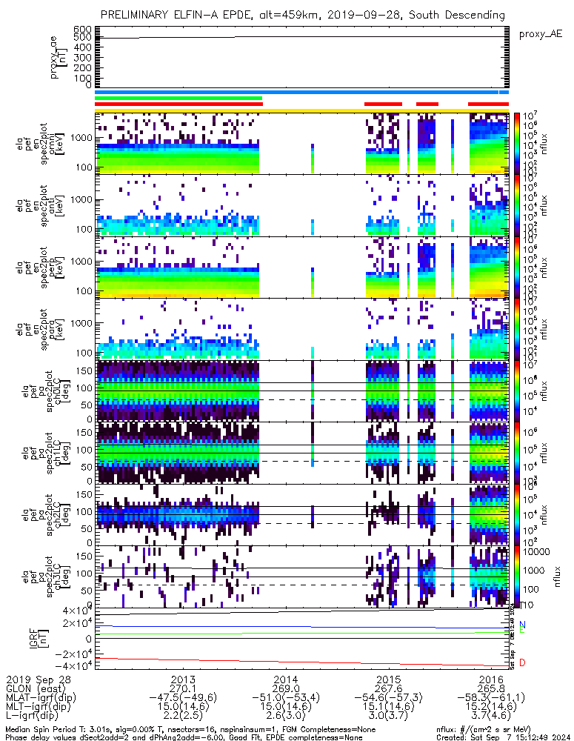Click the ch3LC pitch angle panel label
This screenshot has width=574, height=741.
[46, 576]
